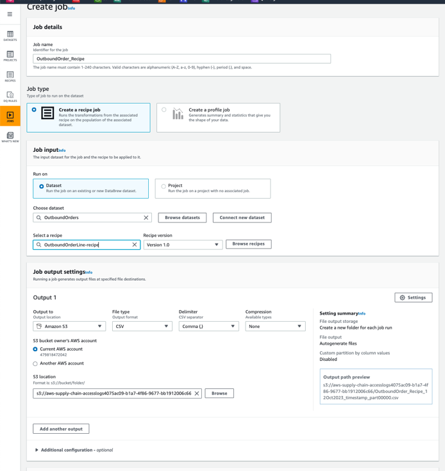Clear the S3 location path
445x471 pixels.
197,393
